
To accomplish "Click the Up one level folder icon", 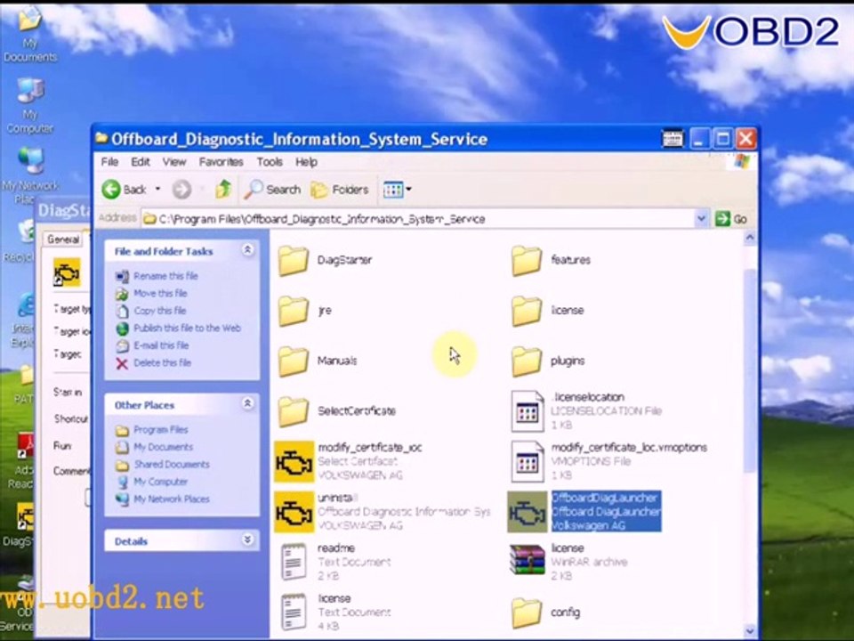I will [x=223, y=189].
